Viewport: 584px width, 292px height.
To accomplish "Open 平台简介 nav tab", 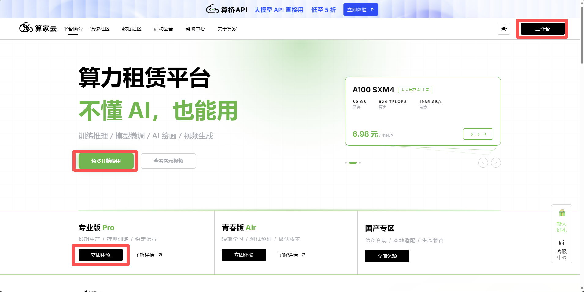I will tap(73, 29).
